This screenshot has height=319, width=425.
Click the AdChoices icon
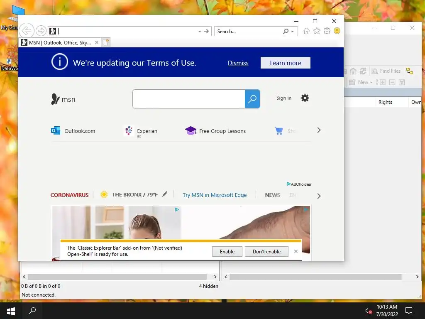point(289,184)
